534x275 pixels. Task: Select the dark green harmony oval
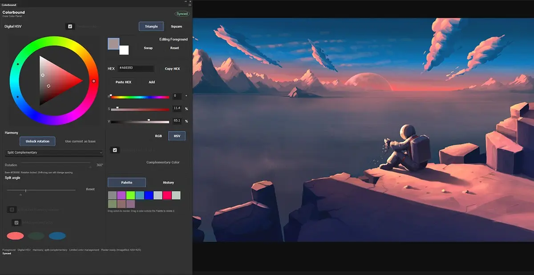point(36,236)
